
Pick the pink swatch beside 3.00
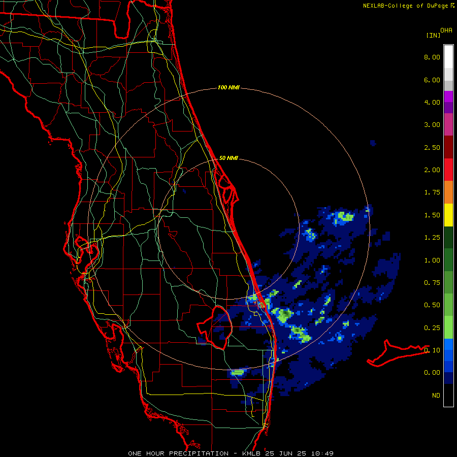point(448,124)
